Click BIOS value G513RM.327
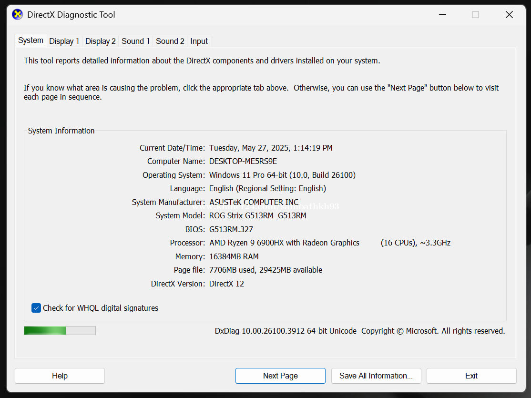The image size is (531, 398). (x=231, y=229)
